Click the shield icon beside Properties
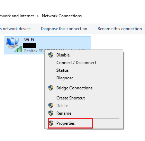Screen dimensions: 145x141 tap(51, 123)
